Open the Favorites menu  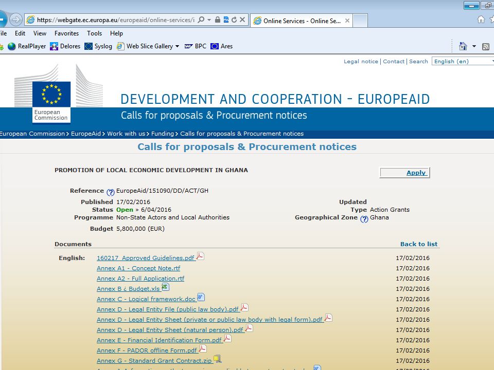coord(66,33)
